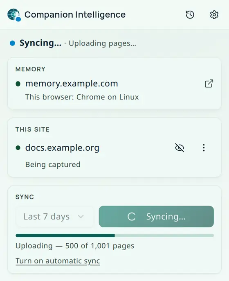This screenshot has height=281, width=229.
Task: Click the Turn on automatic sync link
Action: [x=58, y=261]
